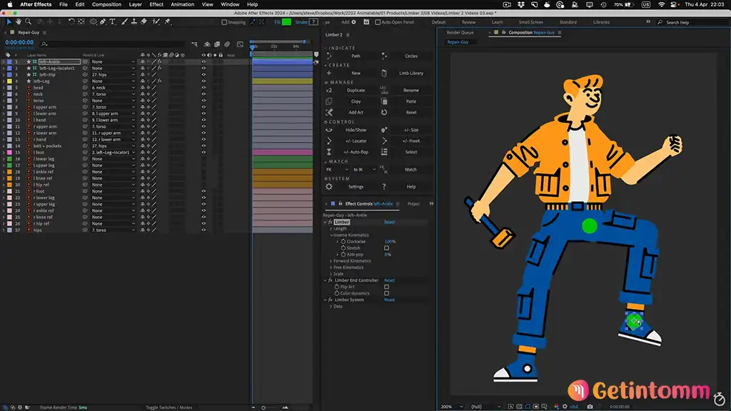Open the Effect menu
The height and width of the screenshot is (411, 731).
[x=156, y=4]
